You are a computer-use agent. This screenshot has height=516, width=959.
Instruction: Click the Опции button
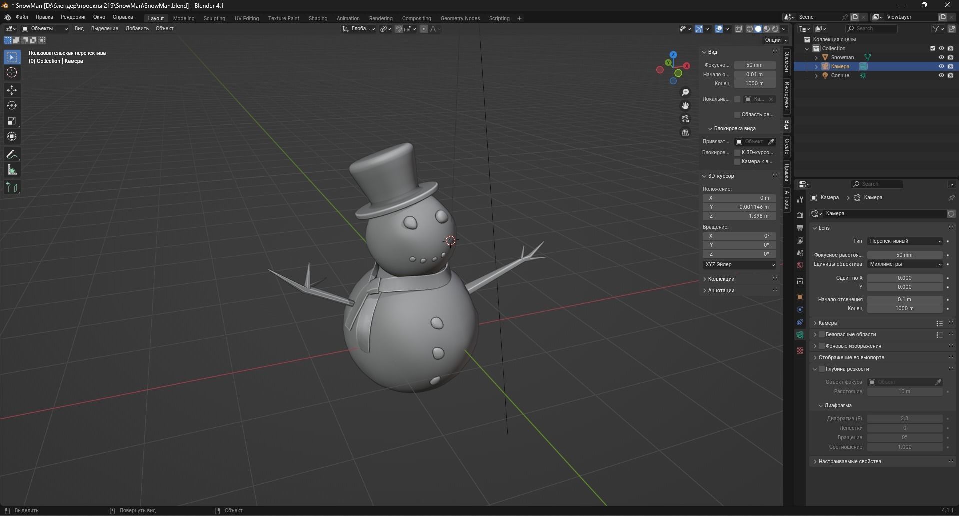pos(776,40)
